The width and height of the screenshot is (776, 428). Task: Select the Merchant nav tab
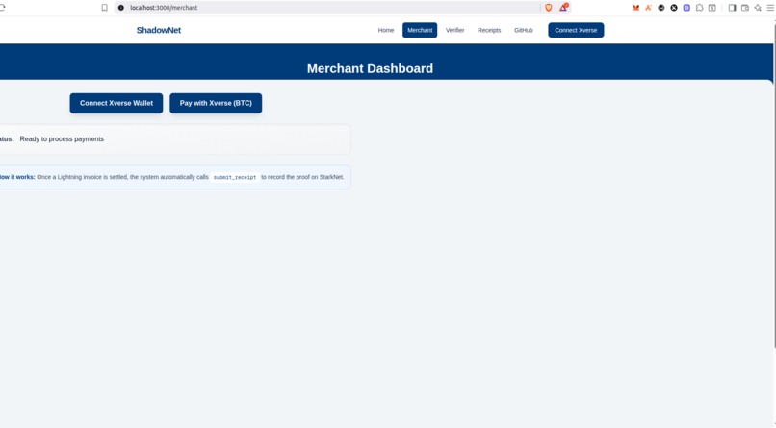tap(420, 30)
